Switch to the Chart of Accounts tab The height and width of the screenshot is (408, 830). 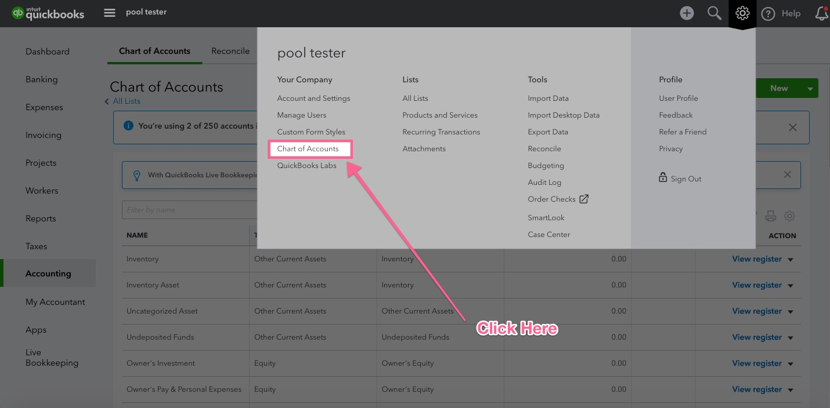154,51
